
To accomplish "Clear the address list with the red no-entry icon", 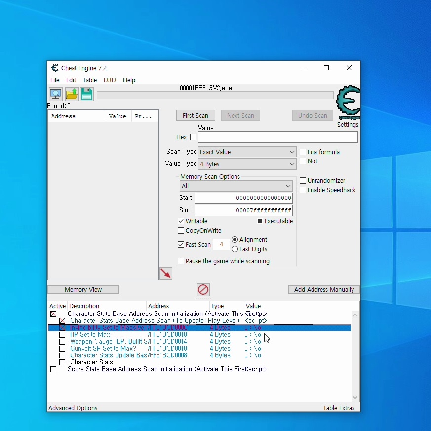I will 203,290.
